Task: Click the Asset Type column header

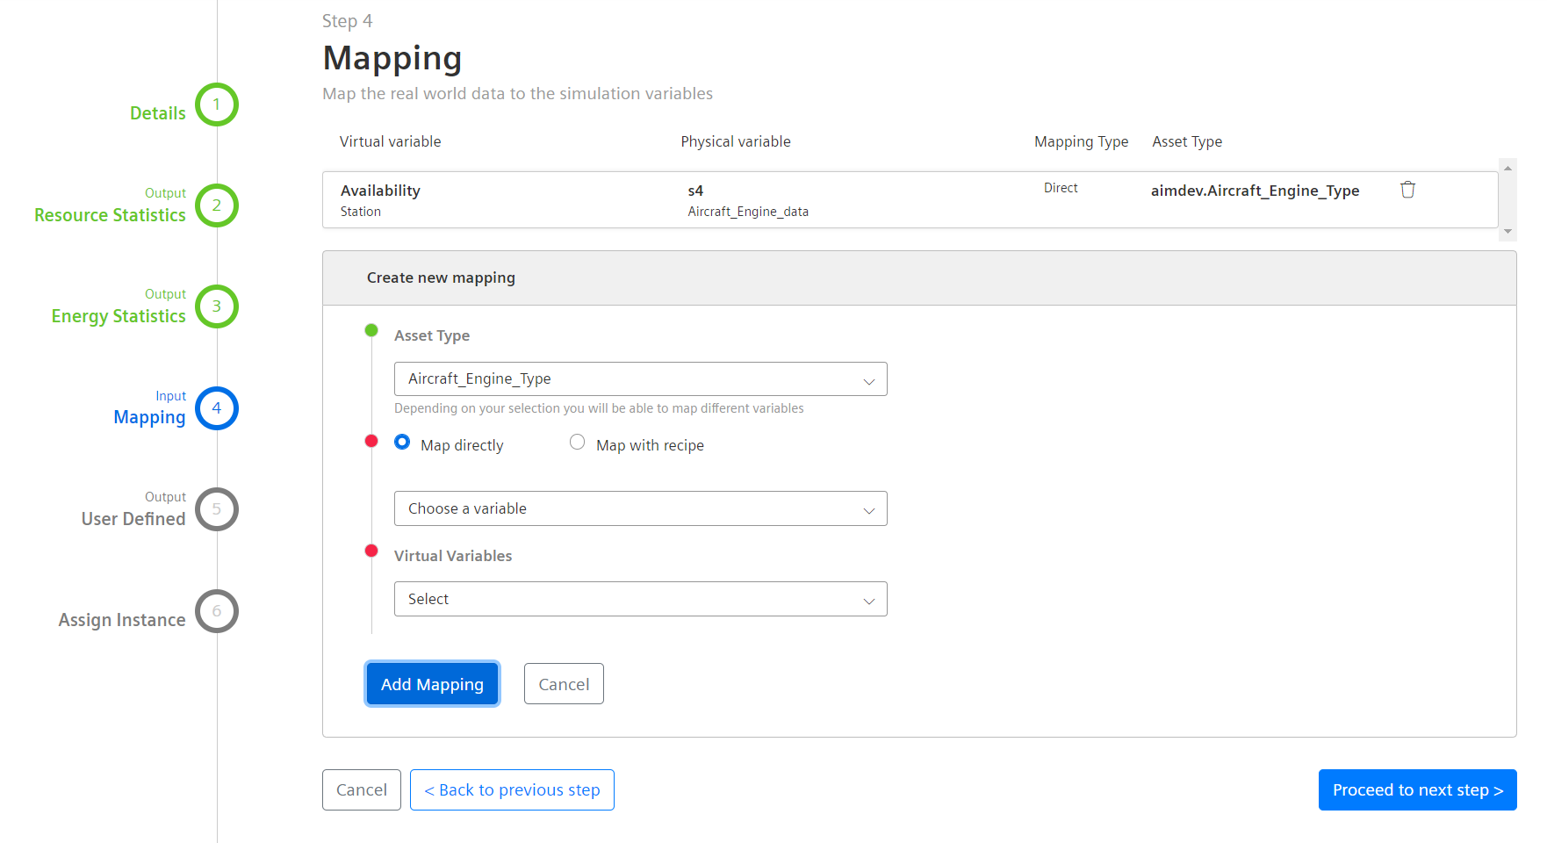Action: pos(1187,141)
